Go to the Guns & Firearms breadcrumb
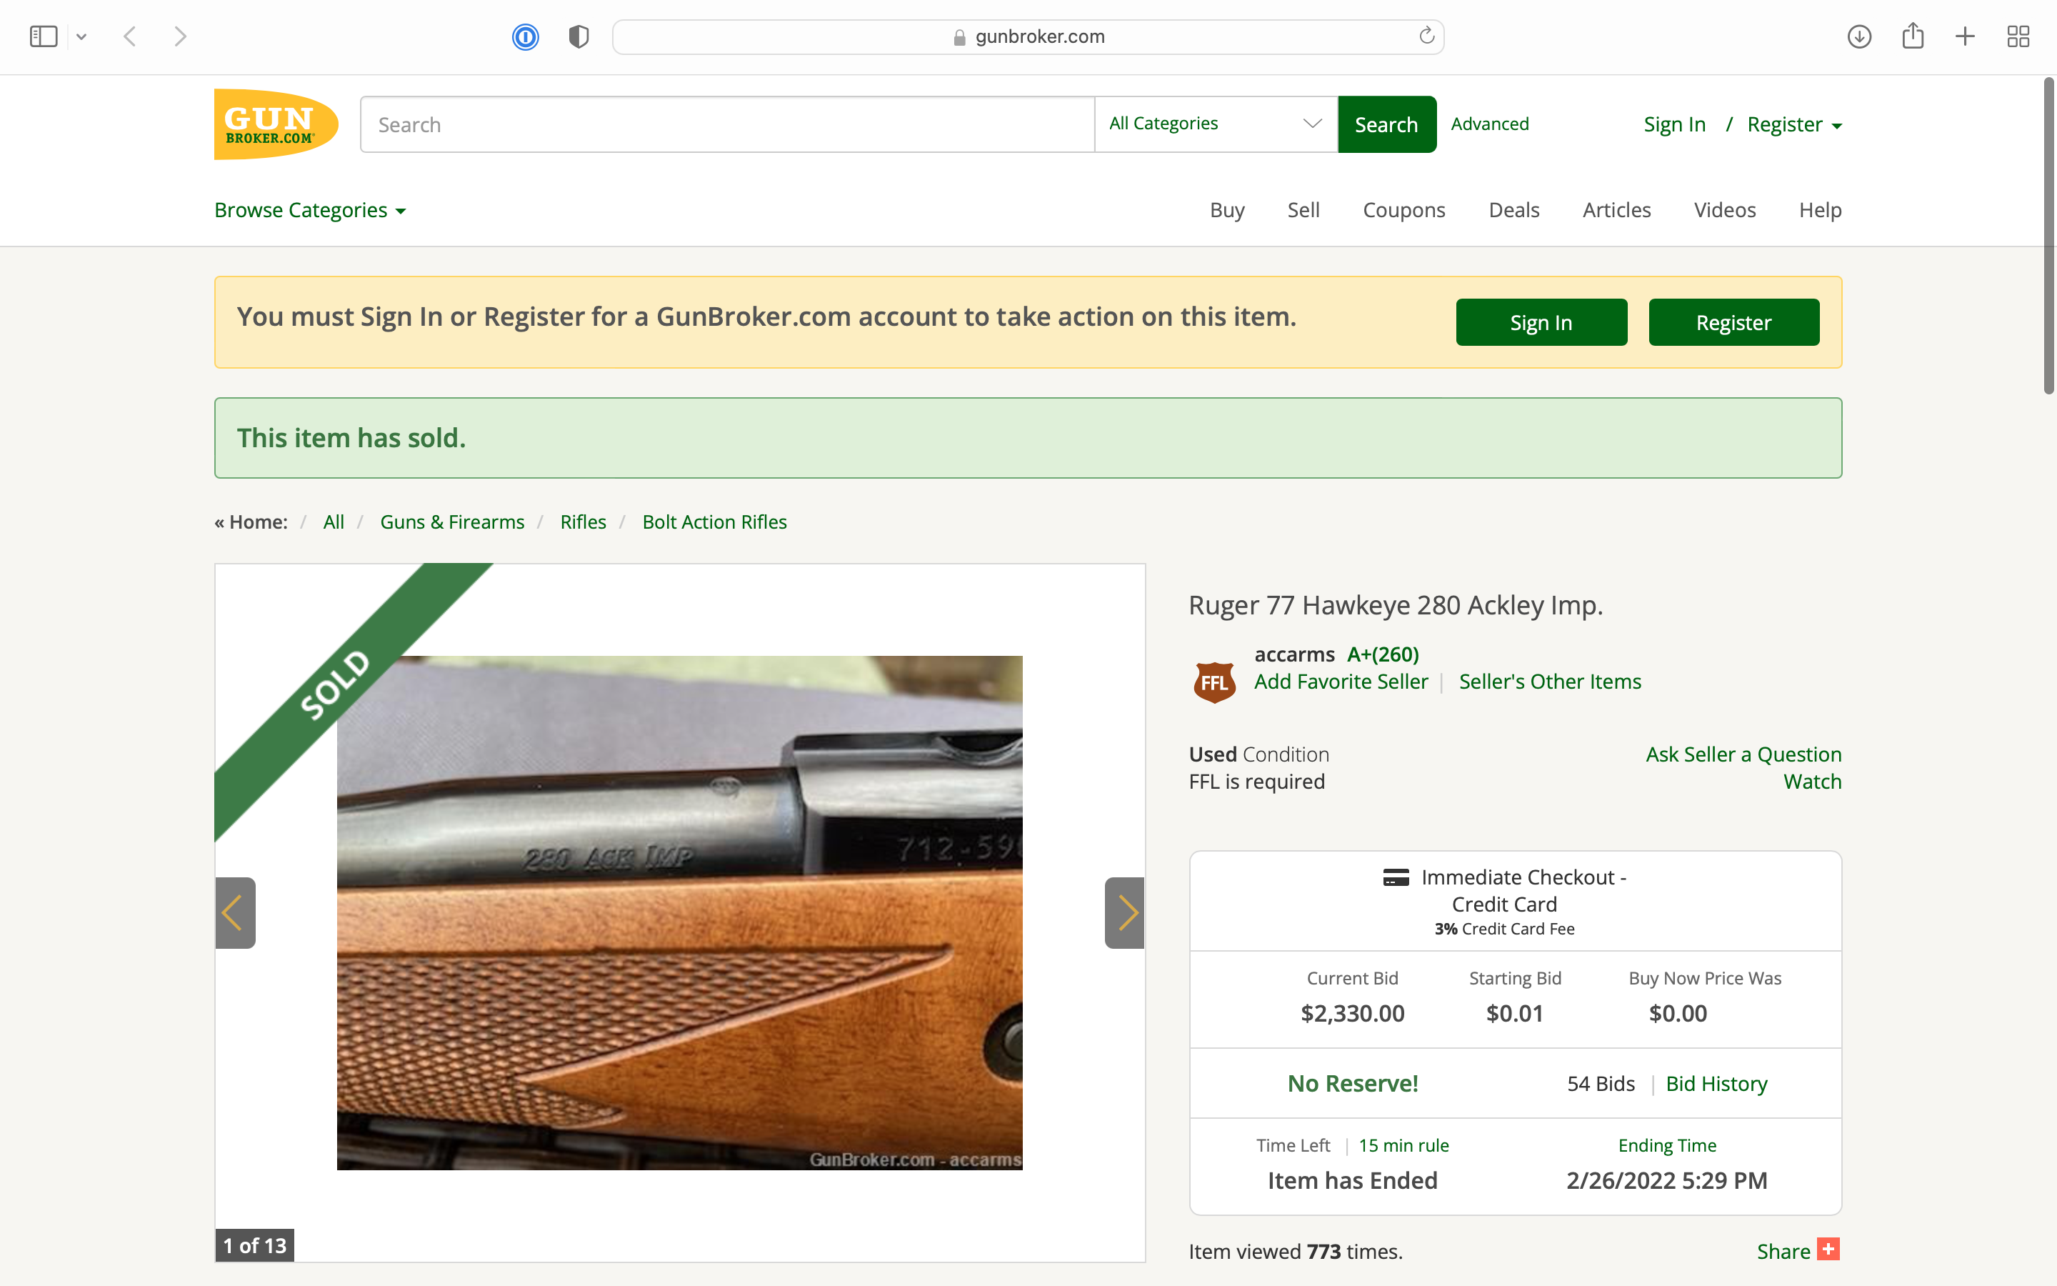The height and width of the screenshot is (1286, 2057). coord(452,522)
